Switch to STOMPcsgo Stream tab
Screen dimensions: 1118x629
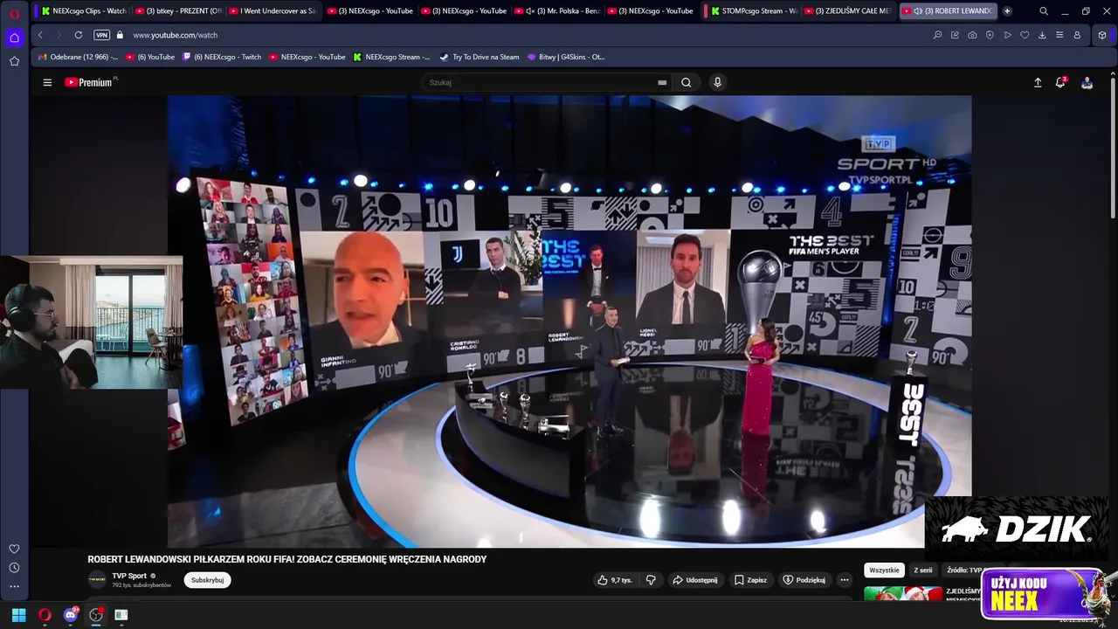click(753, 11)
